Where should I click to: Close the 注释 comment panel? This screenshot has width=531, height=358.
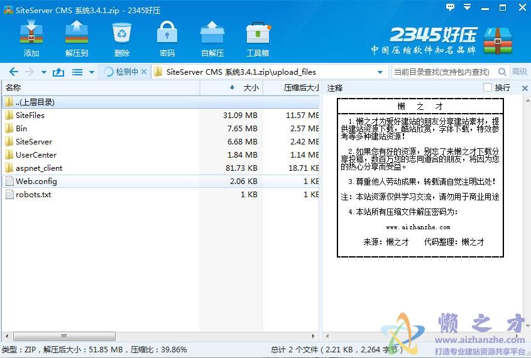(x=525, y=89)
